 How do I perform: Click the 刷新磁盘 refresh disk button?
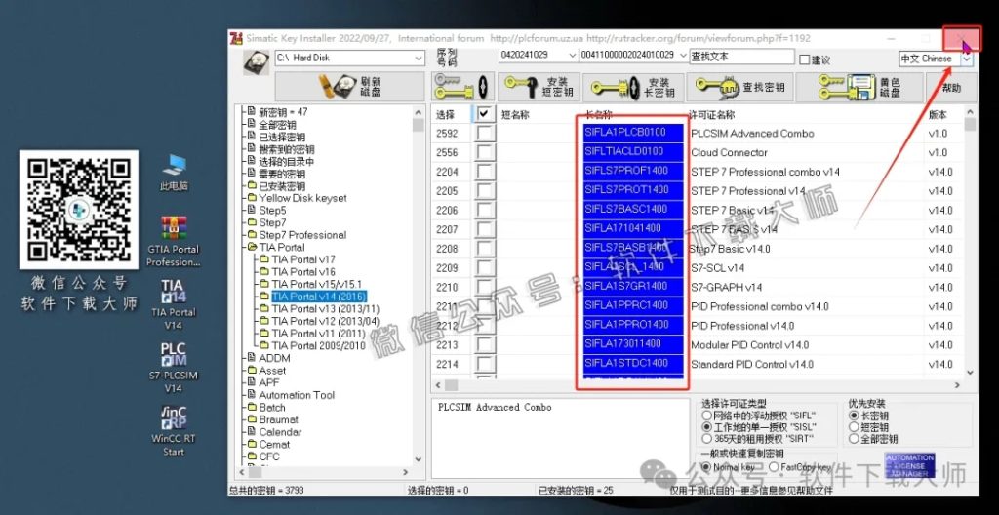click(x=350, y=87)
